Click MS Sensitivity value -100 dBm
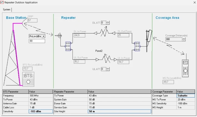 tap(186, 104)
